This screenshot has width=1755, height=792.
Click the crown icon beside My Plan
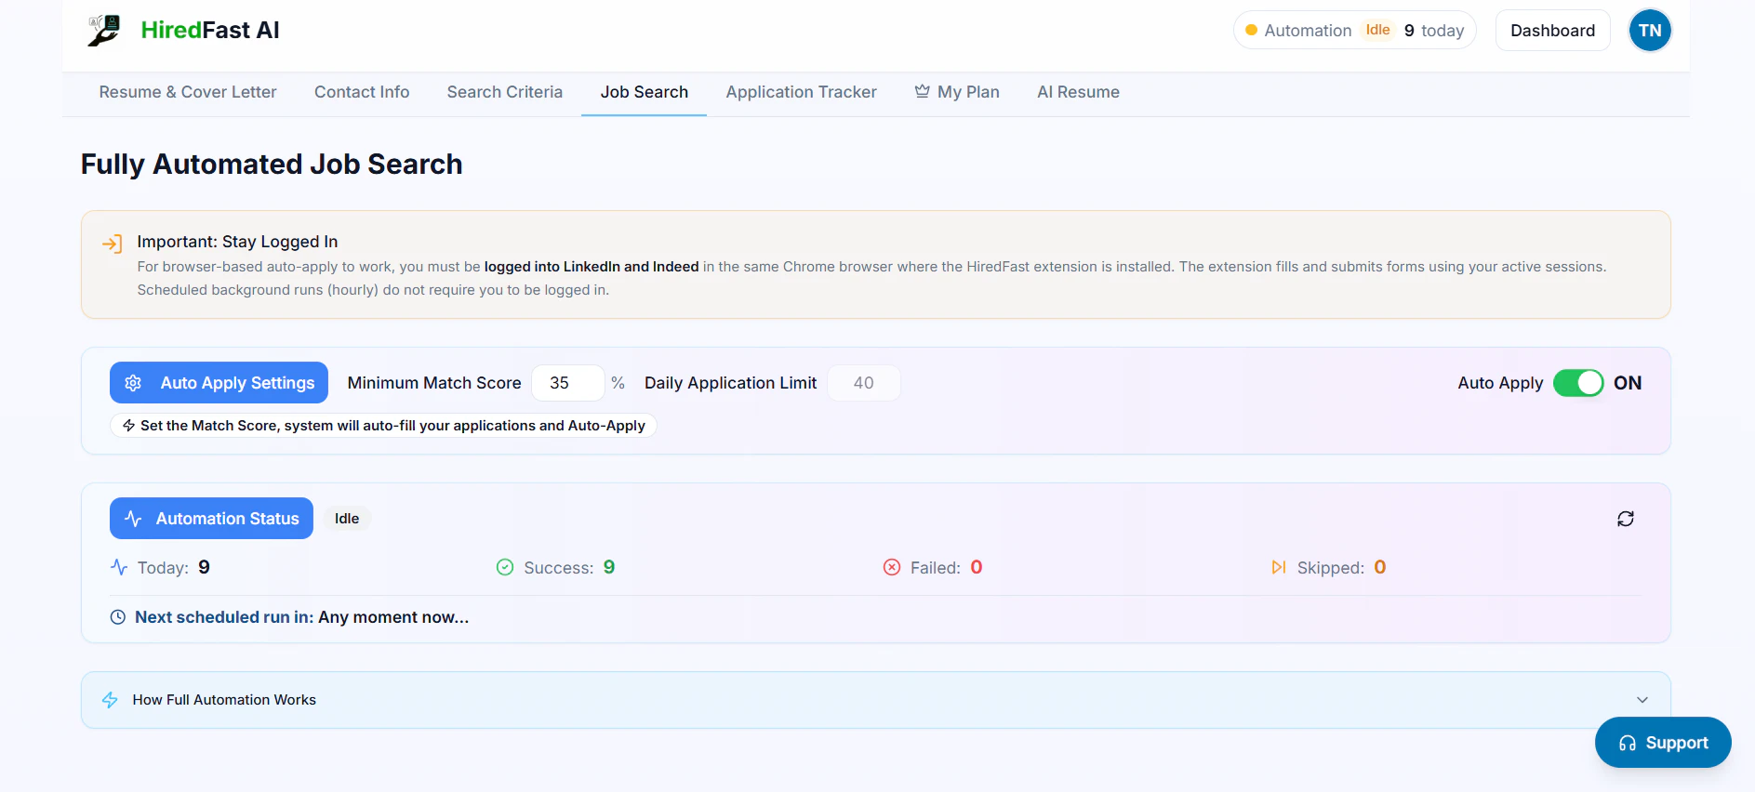pos(922,91)
